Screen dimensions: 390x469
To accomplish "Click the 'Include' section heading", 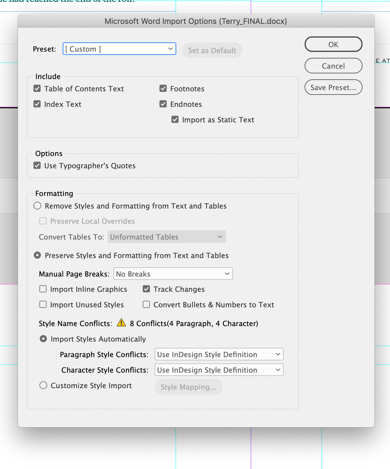I will pos(48,77).
